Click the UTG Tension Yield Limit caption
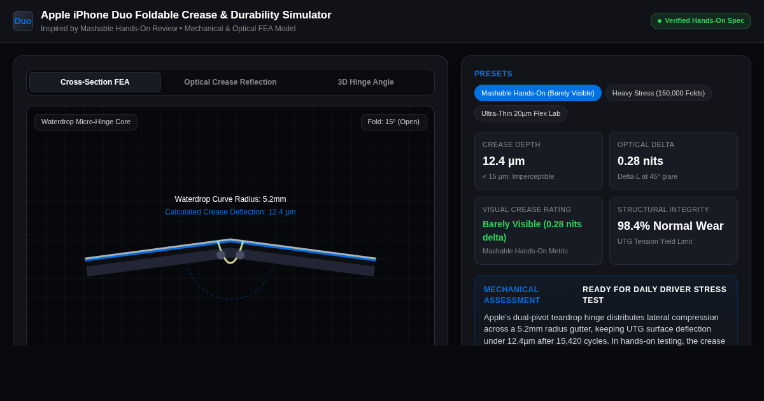This screenshot has width=764, height=401. click(654, 241)
